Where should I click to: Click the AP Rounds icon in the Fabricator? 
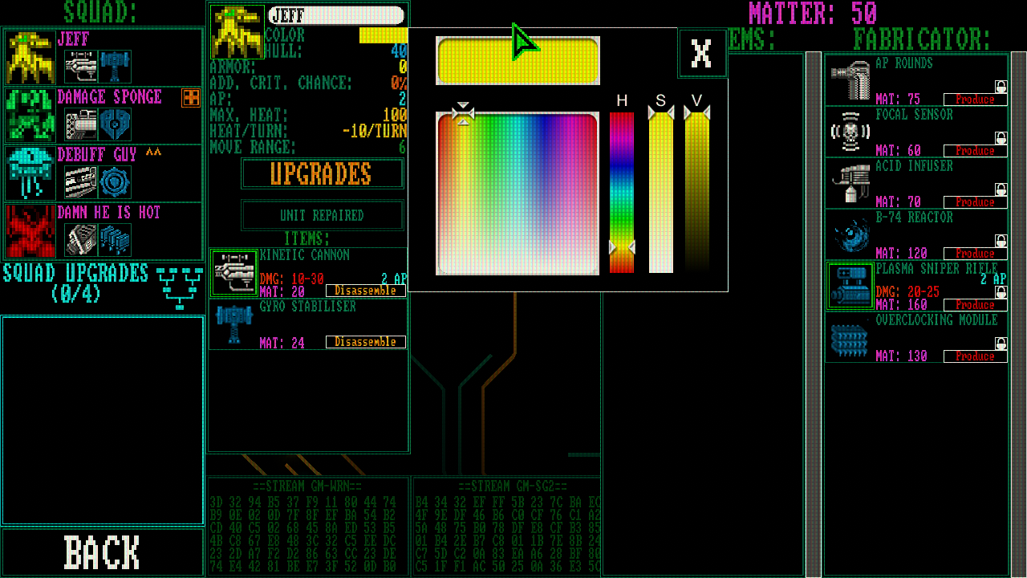tap(850, 79)
